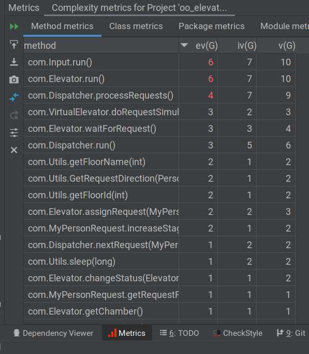Image resolution: width=309 pixels, height=354 pixels.
Task: Sort by the iv(G) column header
Action: 247,46
